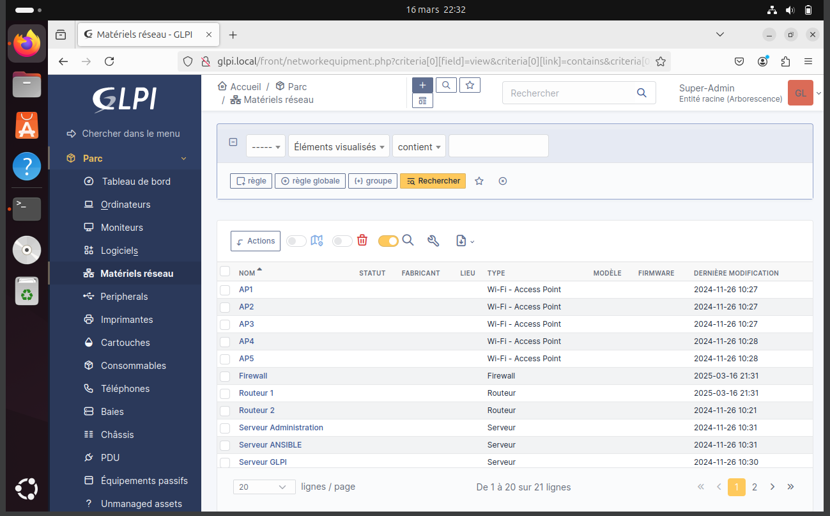Check the checkbox for the AP1 row
This screenshot has width=830, height=516.
click(225, 290)
